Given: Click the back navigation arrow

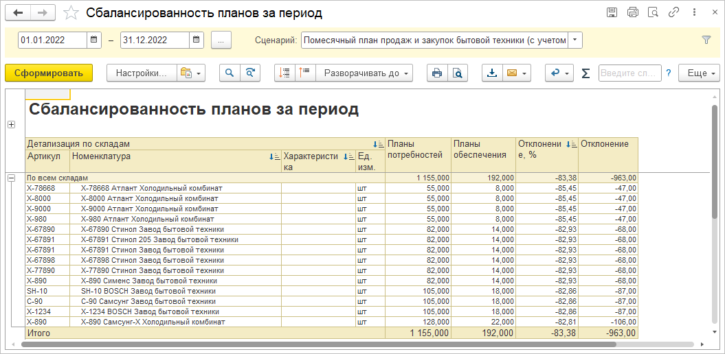Looking at the screenshot, I should click(19, 13).
